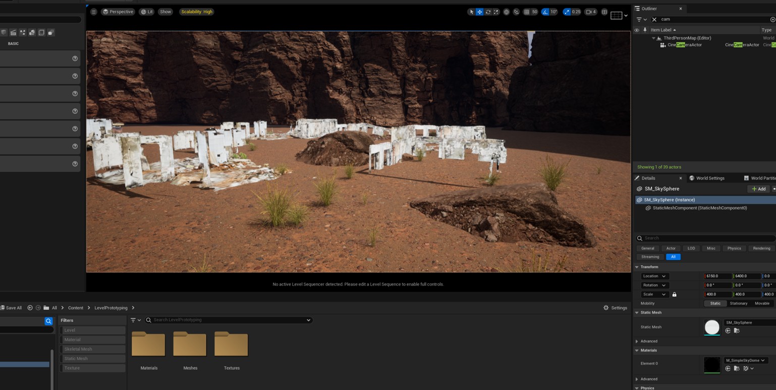Screen dimensions: 776x390
Task: Browse to SM_SkySphere mesh in Content Browser
Action: pyautogui.click(x=737, y=331)
